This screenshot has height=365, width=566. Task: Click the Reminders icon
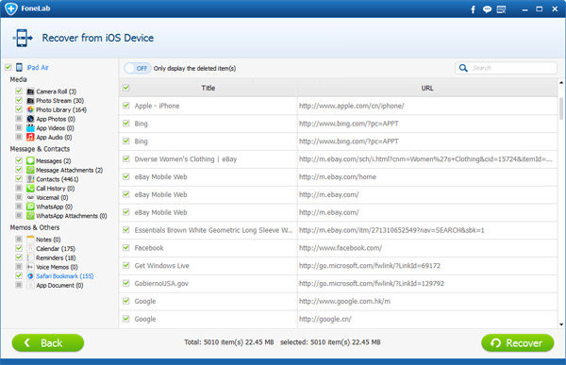pos(30,257)
